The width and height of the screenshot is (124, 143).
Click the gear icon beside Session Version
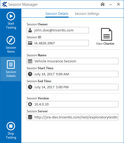pos(30,104)
